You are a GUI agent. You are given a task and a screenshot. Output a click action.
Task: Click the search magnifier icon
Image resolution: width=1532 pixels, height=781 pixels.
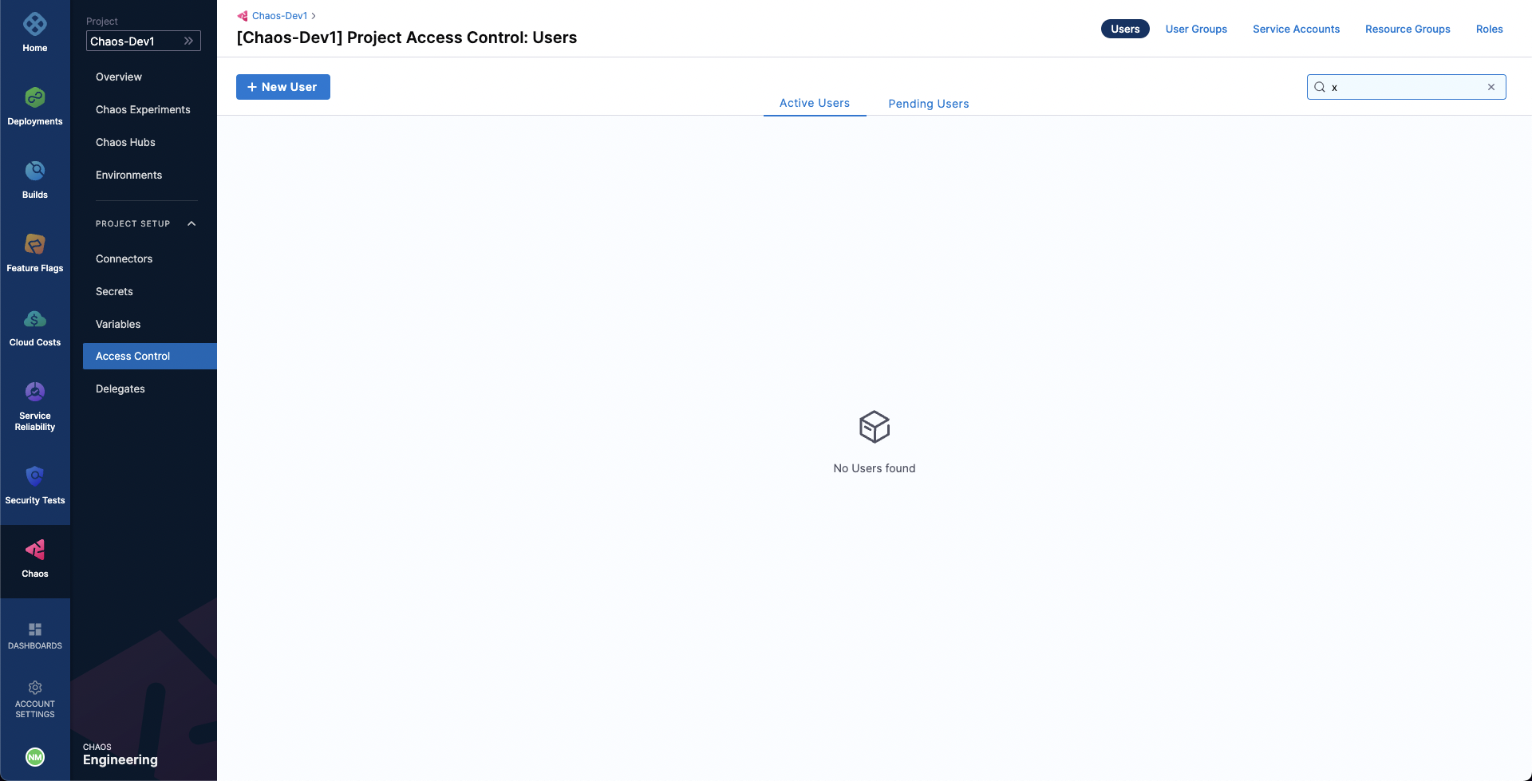1320,87
